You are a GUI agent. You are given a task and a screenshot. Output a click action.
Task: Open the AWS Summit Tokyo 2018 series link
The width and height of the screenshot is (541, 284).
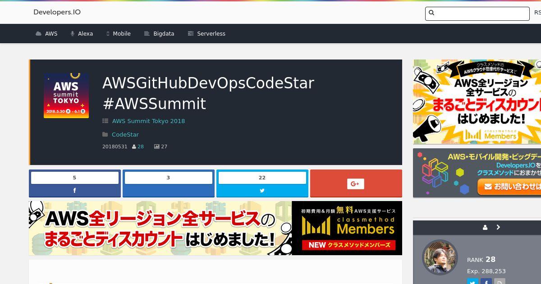(x=148, y=121)
